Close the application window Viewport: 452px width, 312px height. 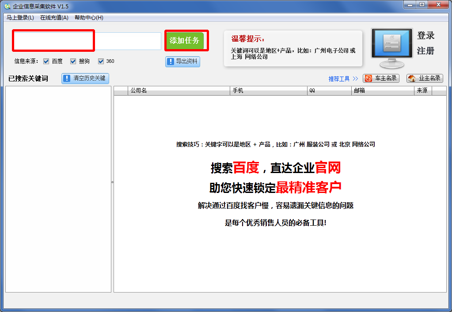click(438, 5)
